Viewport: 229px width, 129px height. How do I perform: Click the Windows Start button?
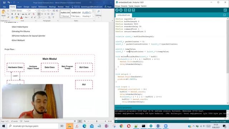[x=4, y=126]
